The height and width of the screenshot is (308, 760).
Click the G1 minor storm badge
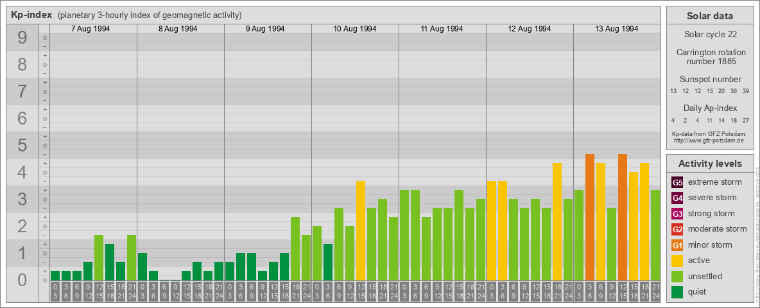coord(677,244)
